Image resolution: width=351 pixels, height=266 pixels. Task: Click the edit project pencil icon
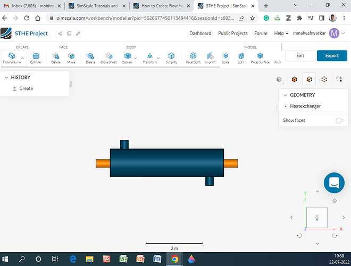pos(78,34)
